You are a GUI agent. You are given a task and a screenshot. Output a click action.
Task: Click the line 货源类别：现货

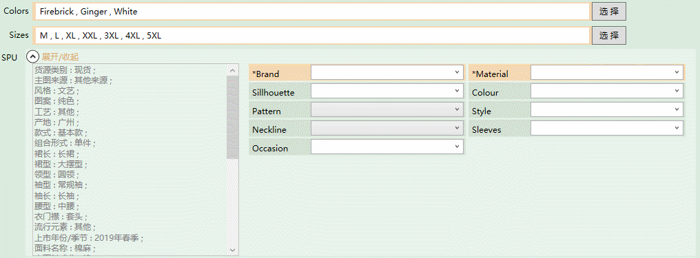point(65,70)
